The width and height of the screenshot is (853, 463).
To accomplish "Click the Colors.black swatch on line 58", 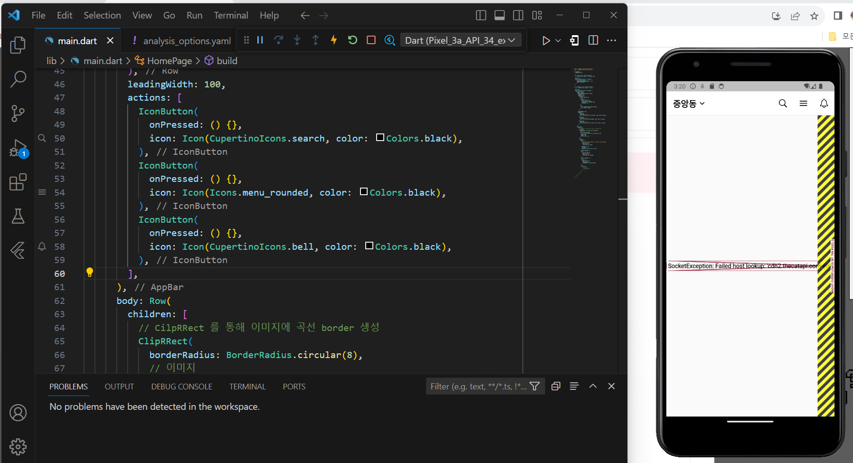I will click(369, 246).
